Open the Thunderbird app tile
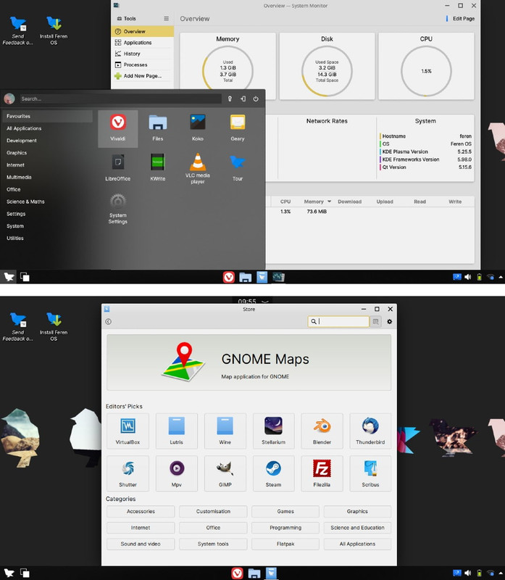The image size is (505, 580). pos(370,431)
